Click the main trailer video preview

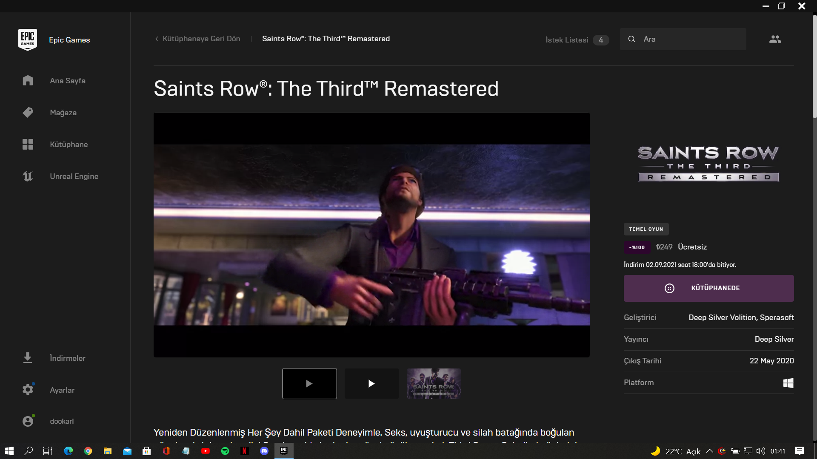(x=371, y=235)
